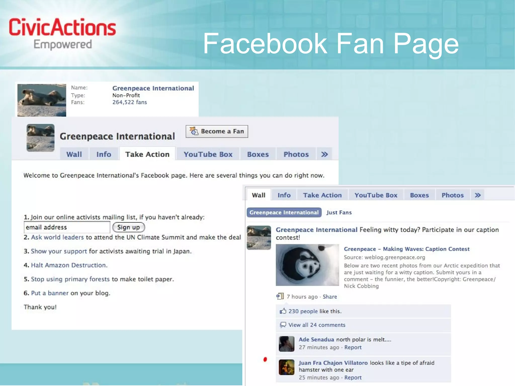Open Ade Senadua's profile name link

click(x=316, y=339)
